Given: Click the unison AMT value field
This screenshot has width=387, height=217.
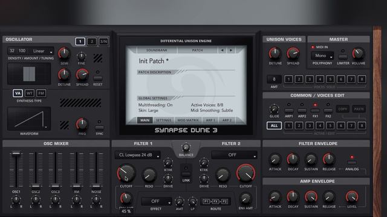Looking at the screenshot, I should click(274, 79).
